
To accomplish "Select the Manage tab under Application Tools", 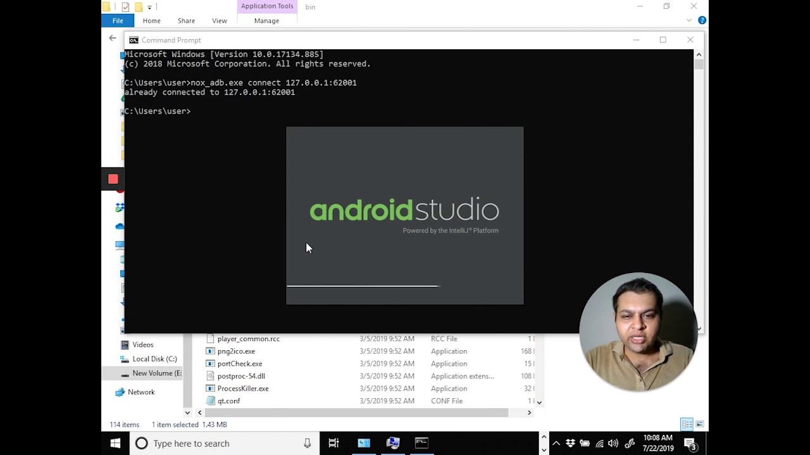I will coord(266,21).
